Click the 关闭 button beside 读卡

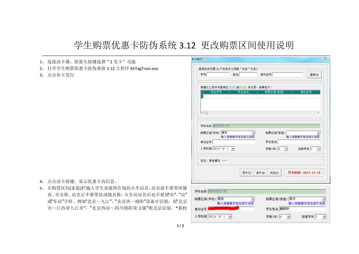274,172
